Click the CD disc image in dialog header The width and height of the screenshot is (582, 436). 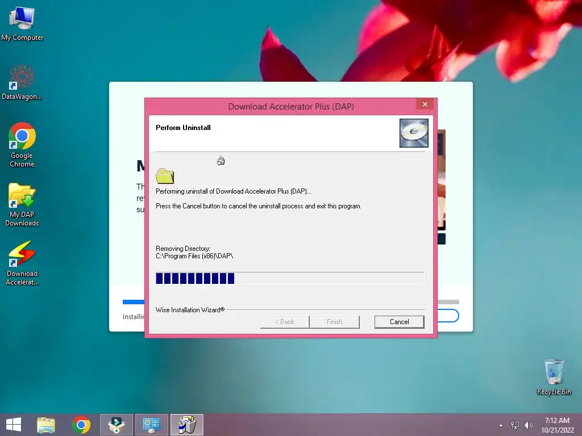(x=414, y=133)
